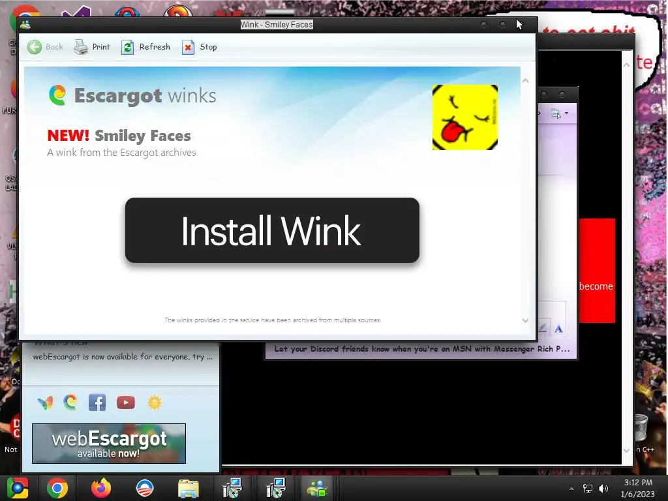668x501 pixels.
Task: Click the webEscargot available now banner
Action: click(109, 444)
